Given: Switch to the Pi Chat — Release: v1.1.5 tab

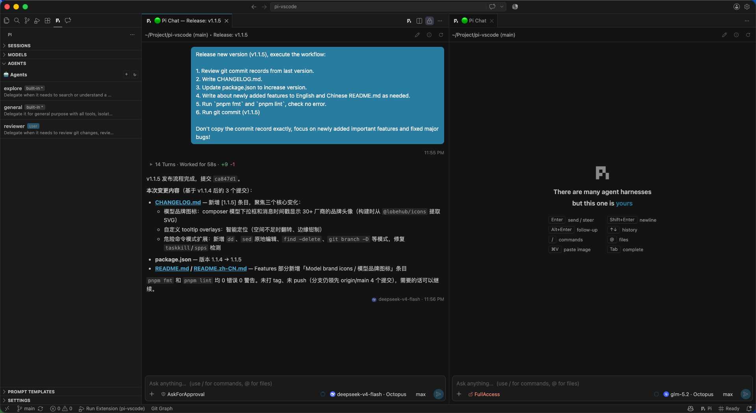Looking at the screenshot, I should [187, 21].
